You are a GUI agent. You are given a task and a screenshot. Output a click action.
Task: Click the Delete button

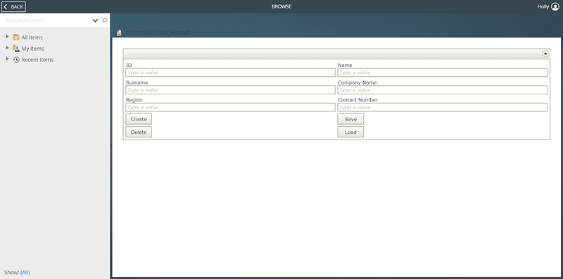[x=139, y=132]
